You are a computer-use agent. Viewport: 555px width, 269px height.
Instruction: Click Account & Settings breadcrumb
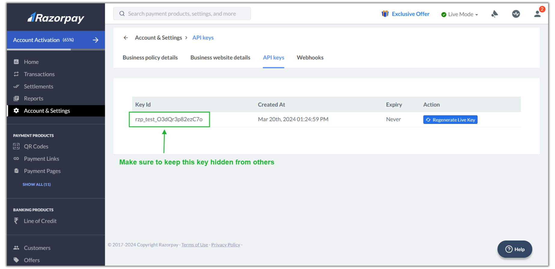[158, 38]
